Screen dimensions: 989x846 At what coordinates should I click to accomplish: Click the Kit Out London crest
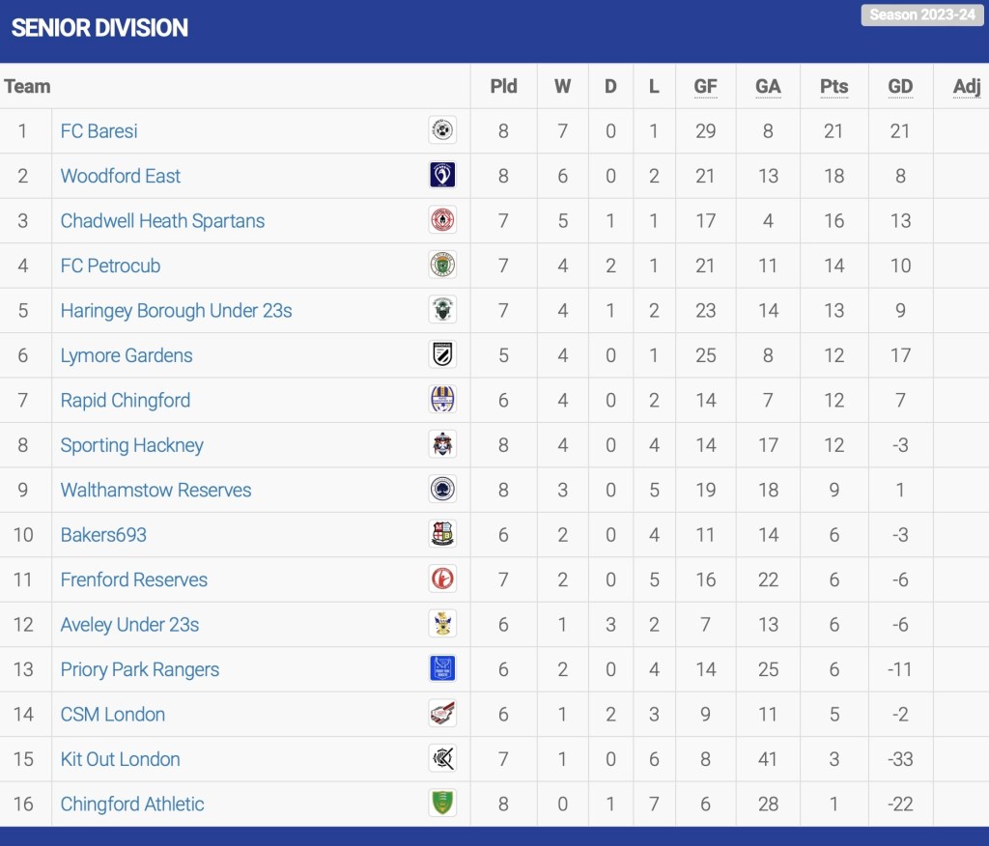(x=442, y=758)
